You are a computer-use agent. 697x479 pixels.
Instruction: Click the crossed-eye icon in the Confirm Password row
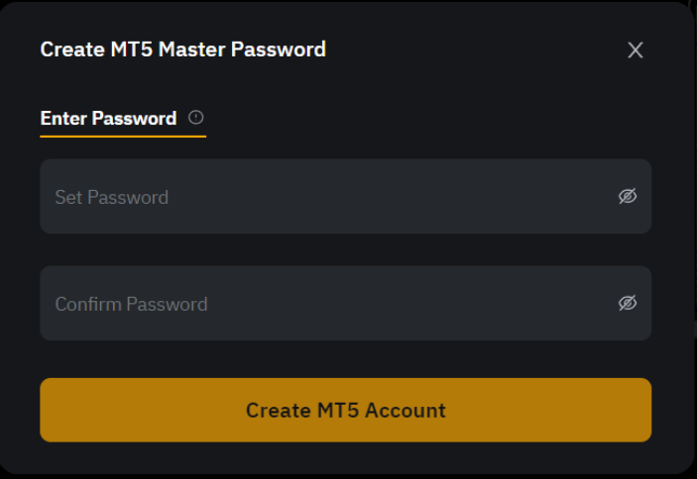pyautogui.click(x=628, y=303)
